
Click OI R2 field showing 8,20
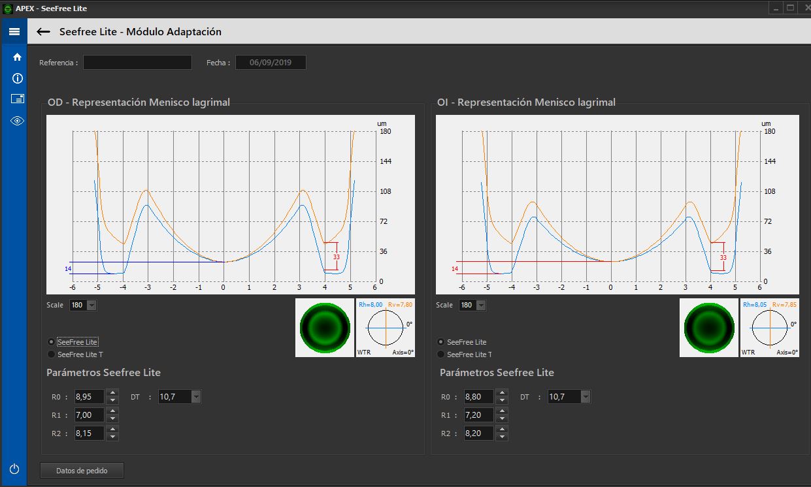pos(478,433)
